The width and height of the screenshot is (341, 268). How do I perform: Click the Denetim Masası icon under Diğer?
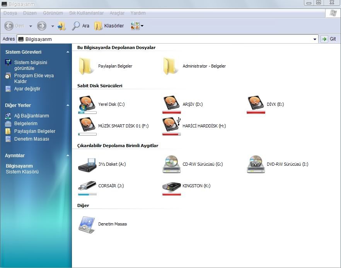pyautogui.click(x=87, y=224)
